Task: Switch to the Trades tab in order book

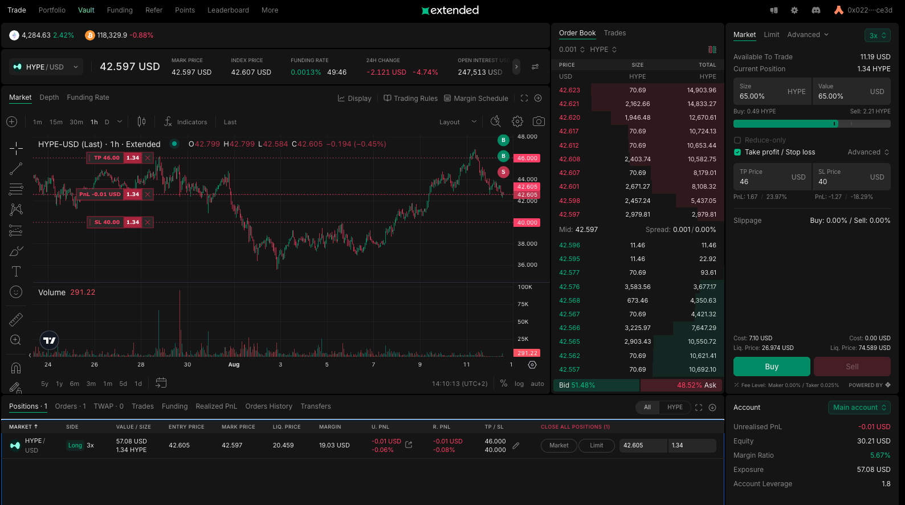Action: coord(614,33)
